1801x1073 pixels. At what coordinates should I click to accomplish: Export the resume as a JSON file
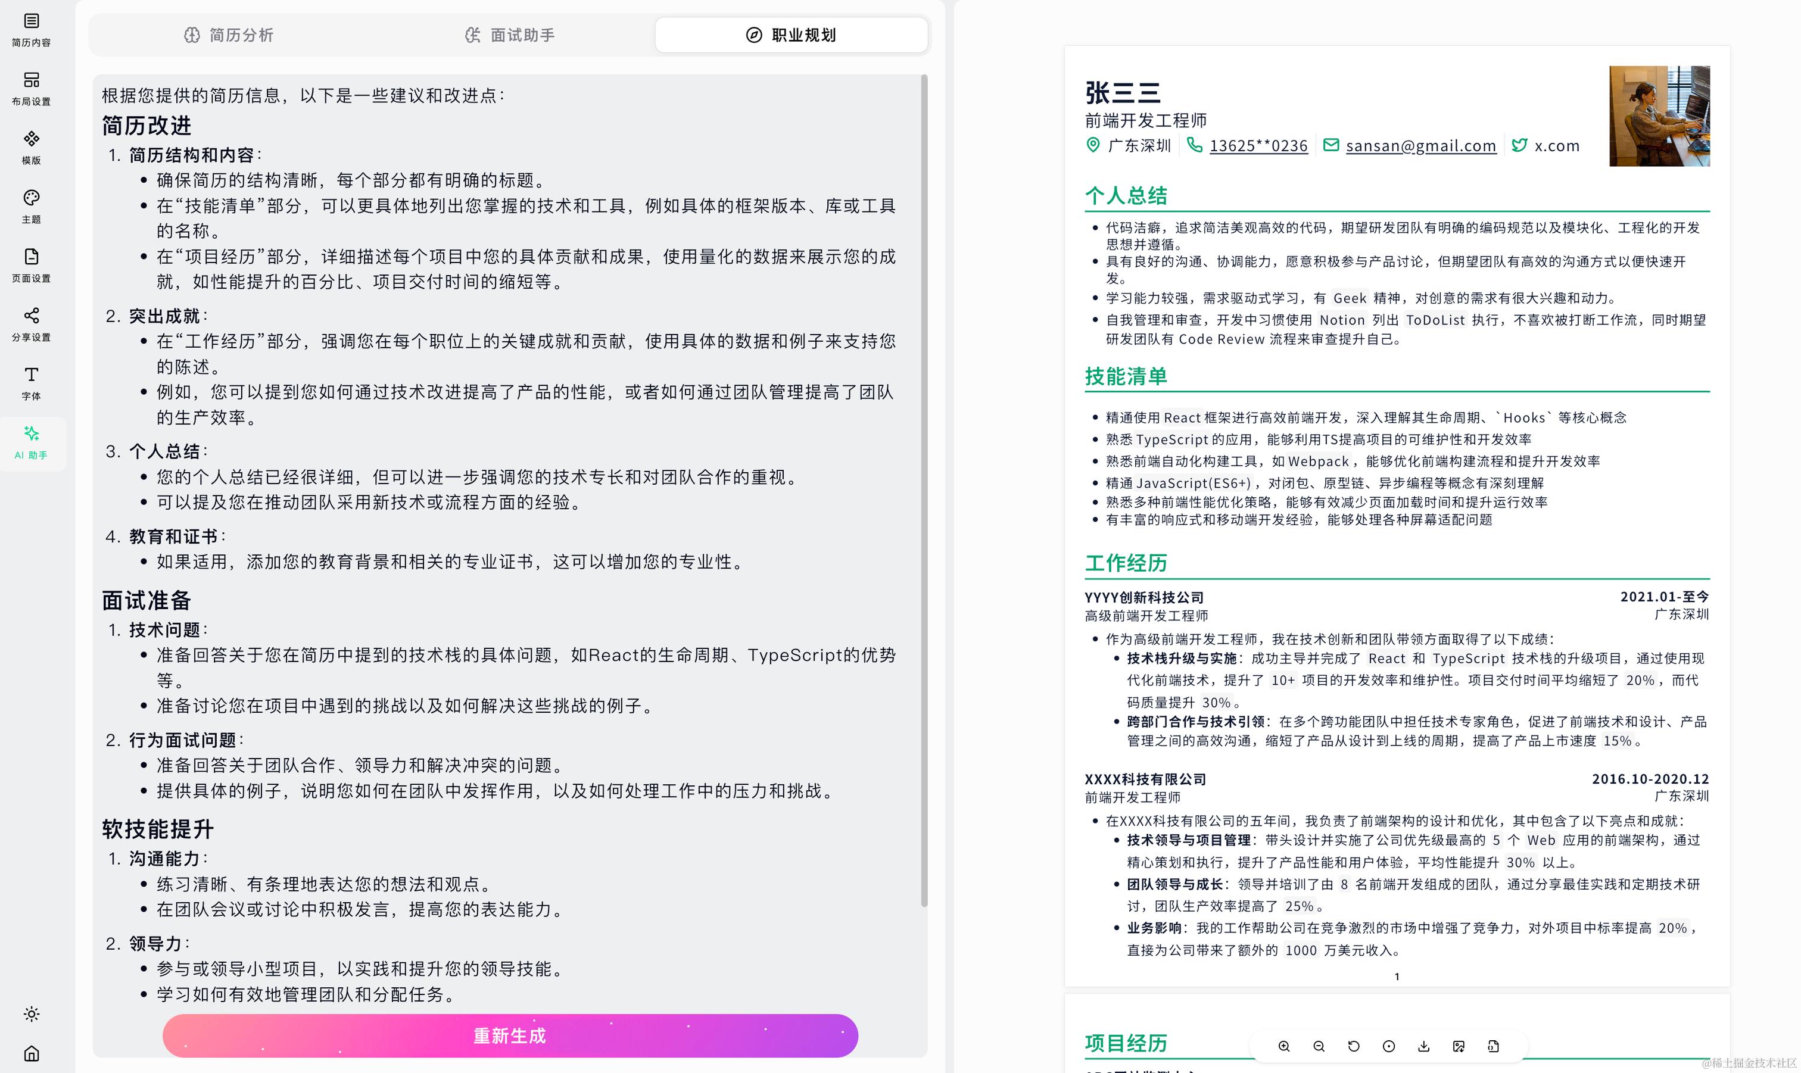coord(1493,1046)
